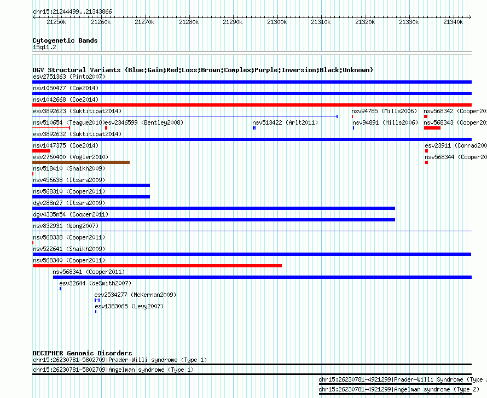
Task: Open the 15q11.2 cytogenetic band label
Action: [x=44, y=47]
